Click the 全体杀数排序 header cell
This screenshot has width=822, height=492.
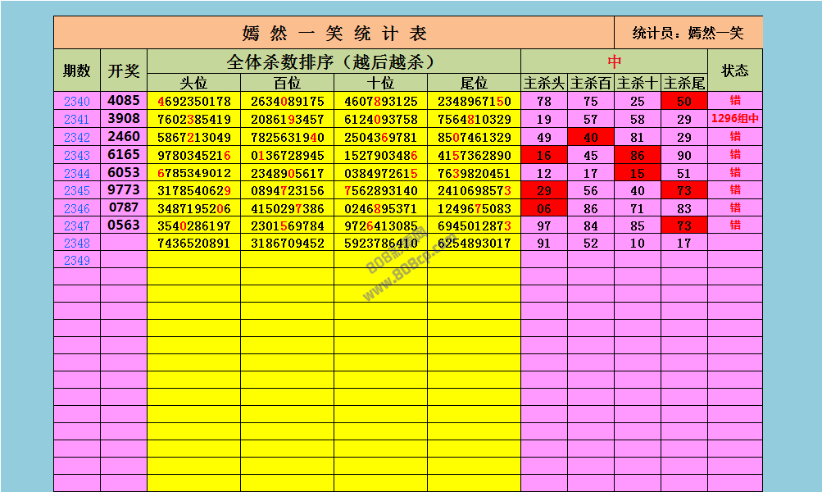(x=334, y=61)
